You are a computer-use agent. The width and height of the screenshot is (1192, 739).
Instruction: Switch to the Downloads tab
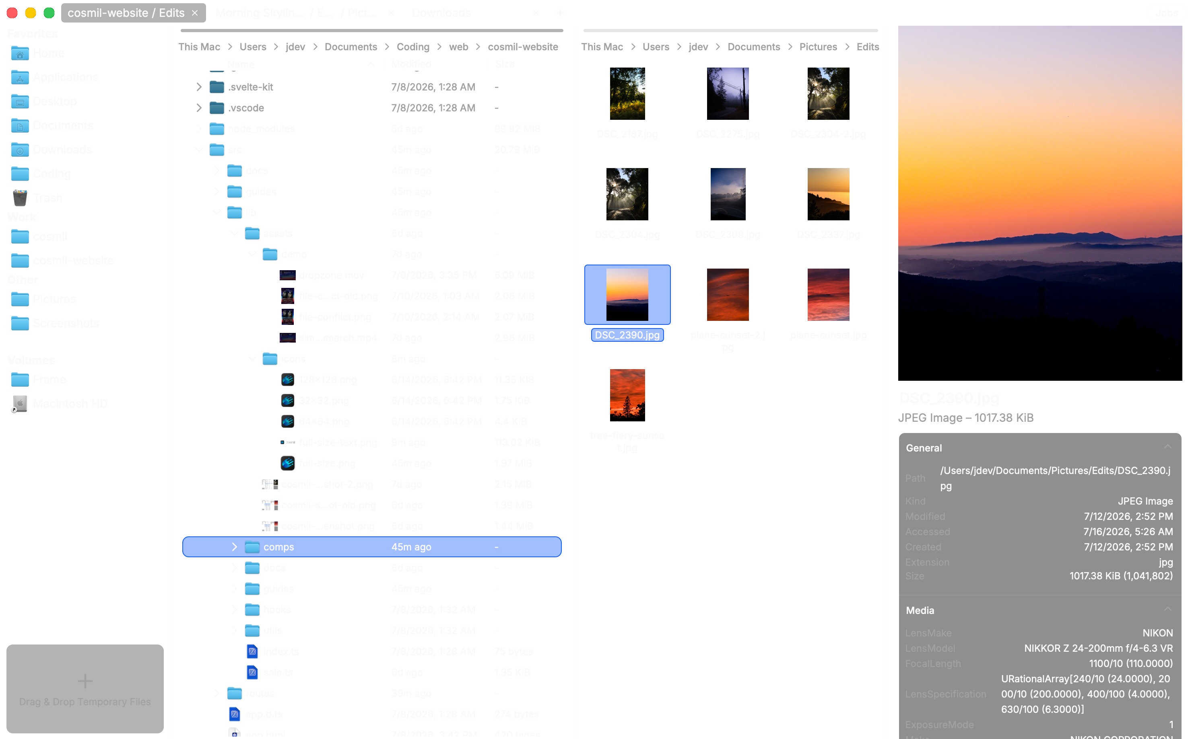(441, 13)
